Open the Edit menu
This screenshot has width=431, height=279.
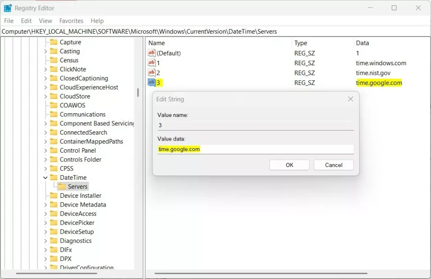[x=26, y=21]
